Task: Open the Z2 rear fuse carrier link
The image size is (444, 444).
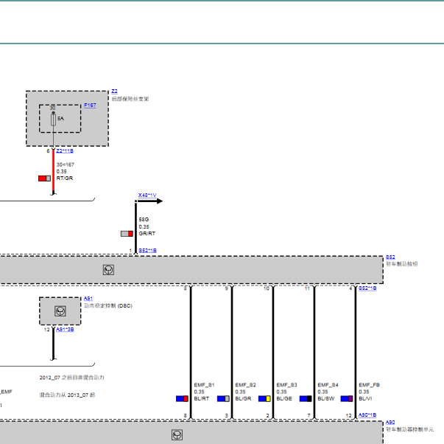Action: 114,91
